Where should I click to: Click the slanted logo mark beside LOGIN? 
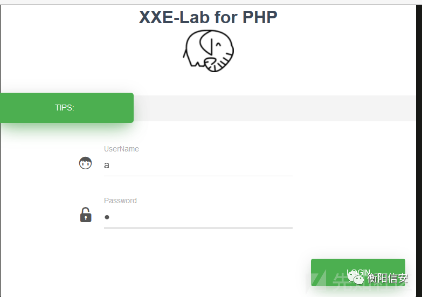pos(316,281)
